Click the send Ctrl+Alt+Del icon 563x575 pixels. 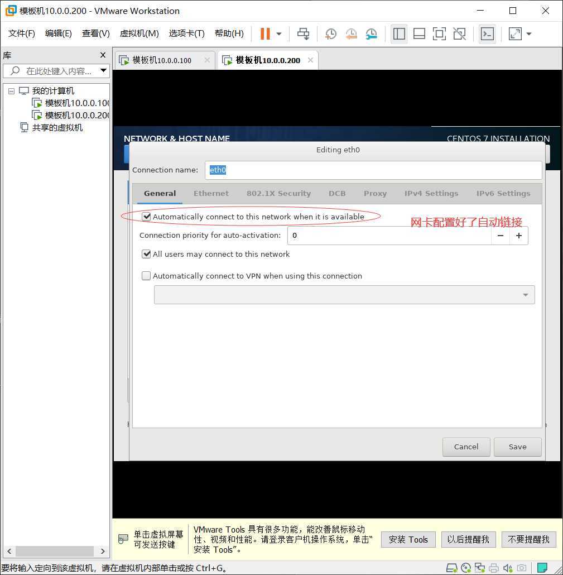[x=303, y=33]
